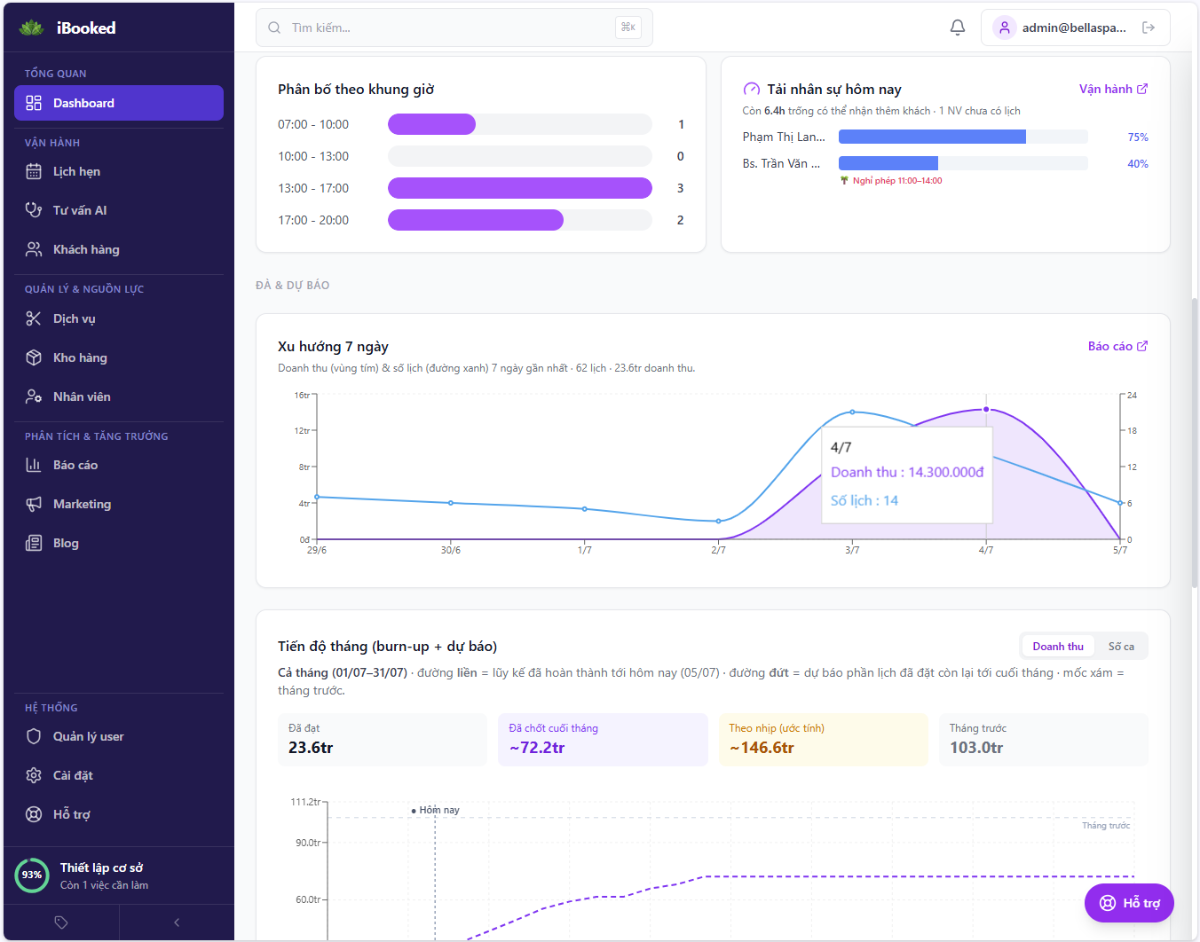Click the stethoscope icon for Tư vấn AI
This screenshot has height=942, width=1200.
pyautogui.click(x=34, y=210)
